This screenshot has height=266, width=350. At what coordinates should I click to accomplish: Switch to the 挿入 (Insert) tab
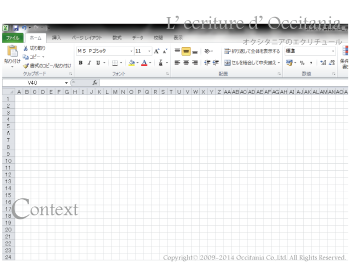coord(56,38)
